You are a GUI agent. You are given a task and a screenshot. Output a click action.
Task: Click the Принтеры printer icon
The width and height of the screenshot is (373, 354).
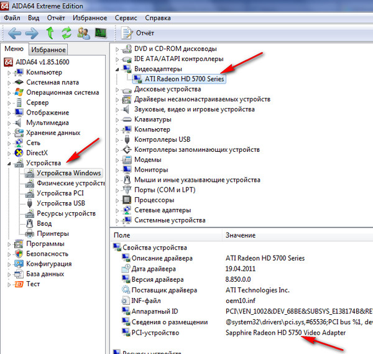(29, 233)
